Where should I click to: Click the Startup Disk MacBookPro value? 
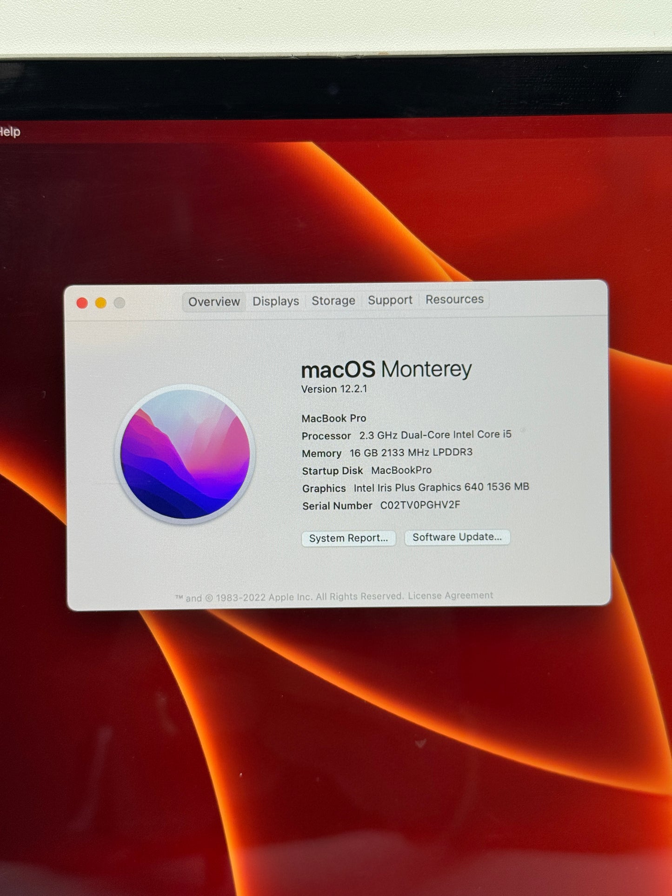coord(401,470)
